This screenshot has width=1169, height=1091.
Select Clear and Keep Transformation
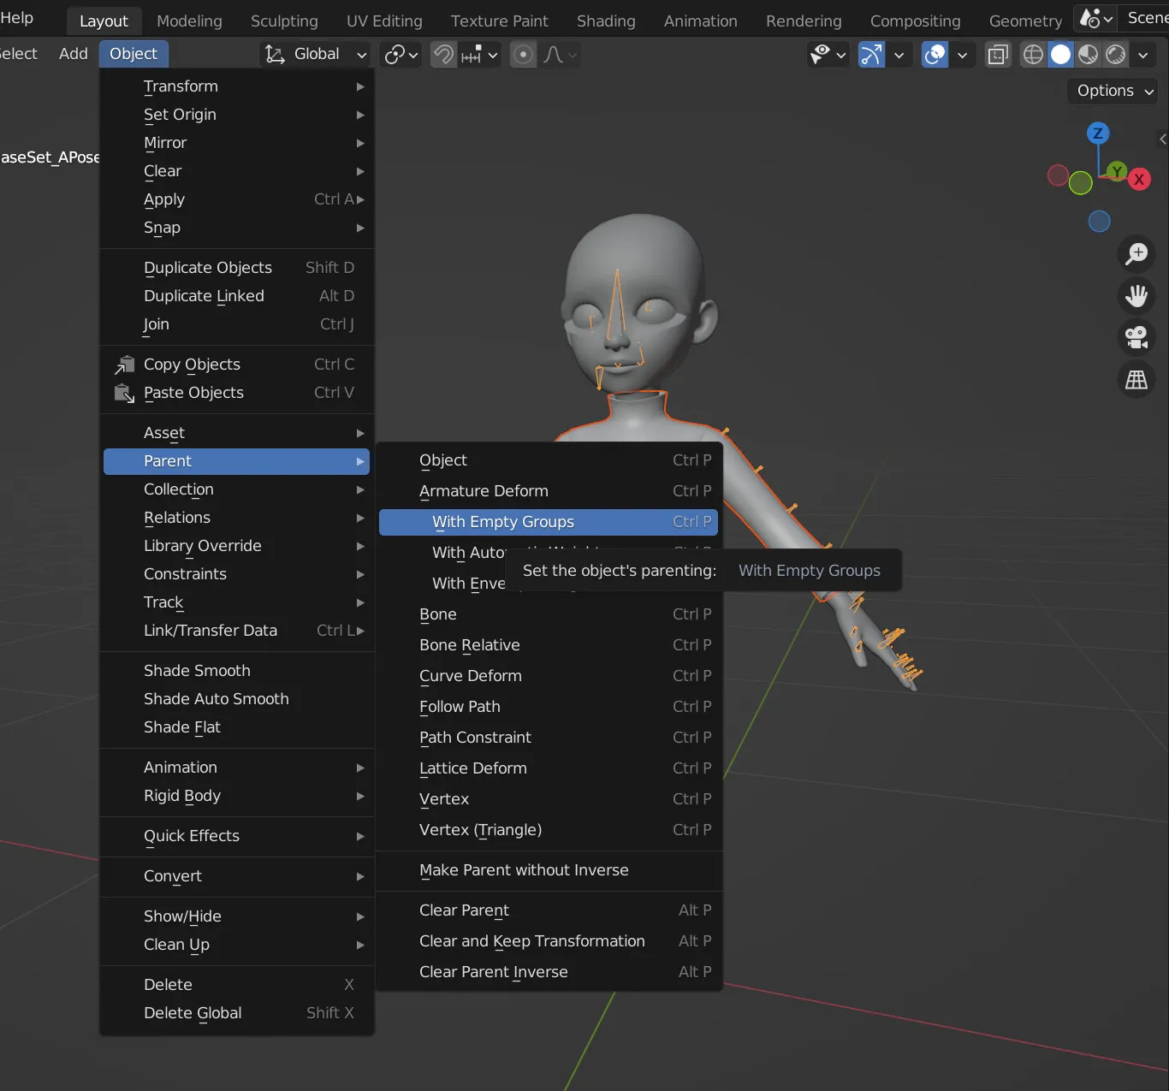click(x=550, y=941)
